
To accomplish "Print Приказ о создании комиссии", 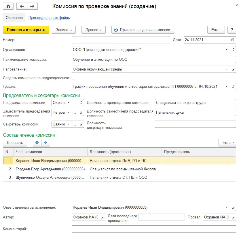I will pyautogui.click(x=143, y=30).
